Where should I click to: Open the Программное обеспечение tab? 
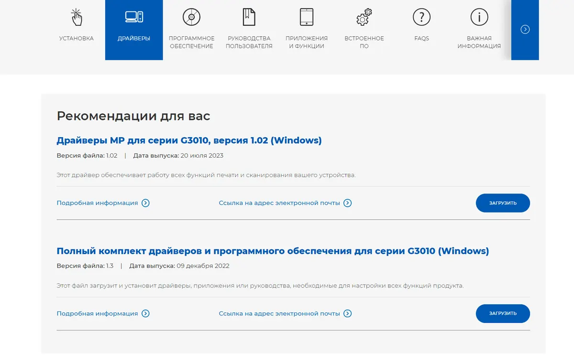191,30
